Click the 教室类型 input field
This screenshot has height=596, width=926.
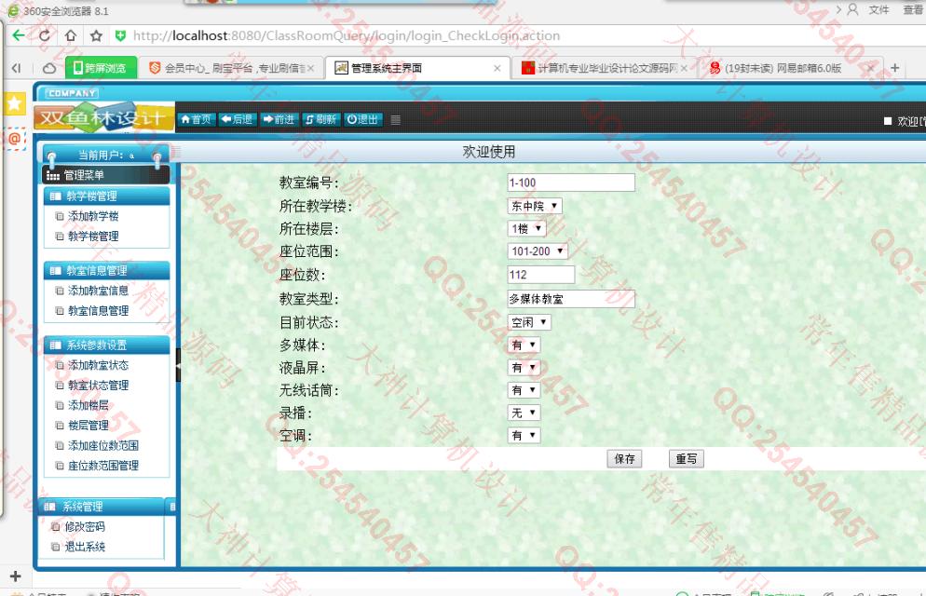[x=571, y=299]
